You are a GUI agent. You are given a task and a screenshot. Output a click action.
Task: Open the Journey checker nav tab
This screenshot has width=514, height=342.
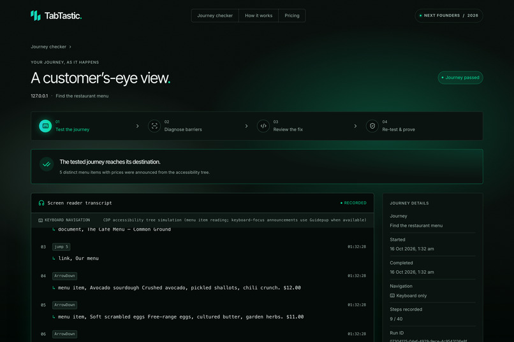pyautogui.click(x=215, y=15)
